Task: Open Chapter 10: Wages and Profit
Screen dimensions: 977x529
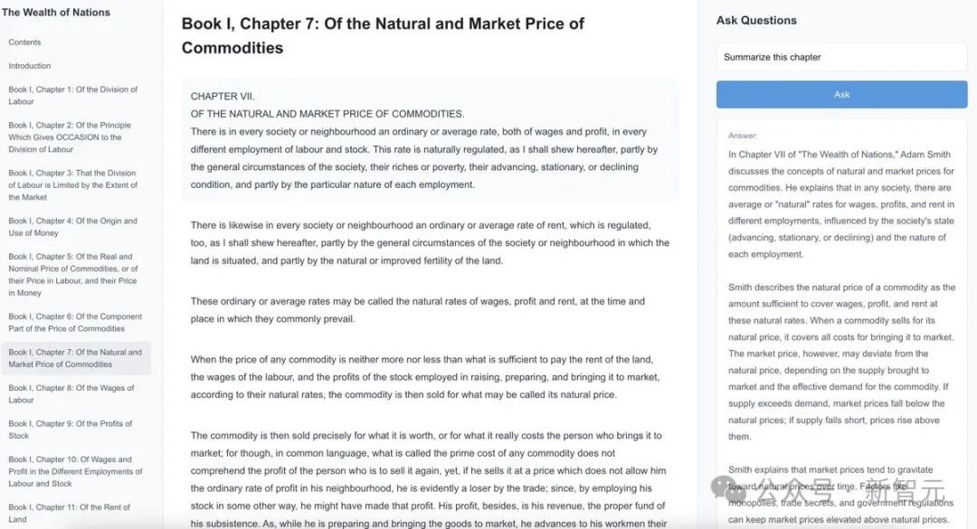Action: click(x=75, y=472)
